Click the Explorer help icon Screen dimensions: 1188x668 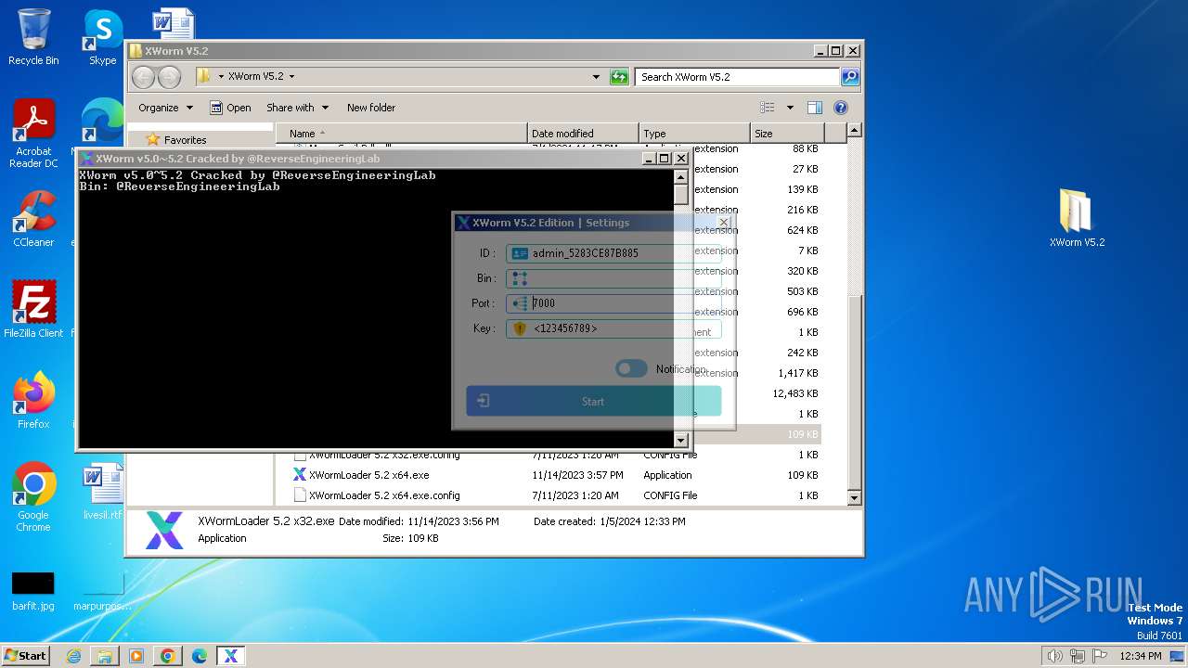point(841,108)
